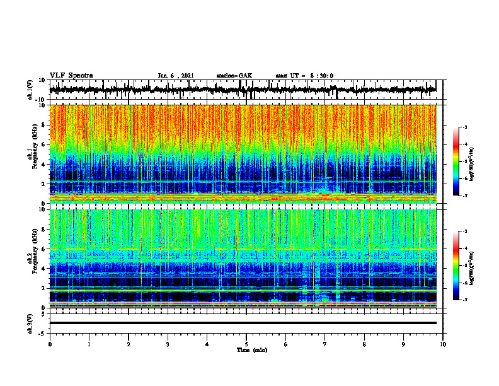Image resolution: width=499 pixels, height=386 pixels.
Task: Select the ch.2 color scale bar
Action: click(456, 266)
